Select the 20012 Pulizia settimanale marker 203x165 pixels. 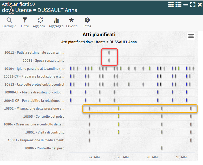tap(109, 53)
